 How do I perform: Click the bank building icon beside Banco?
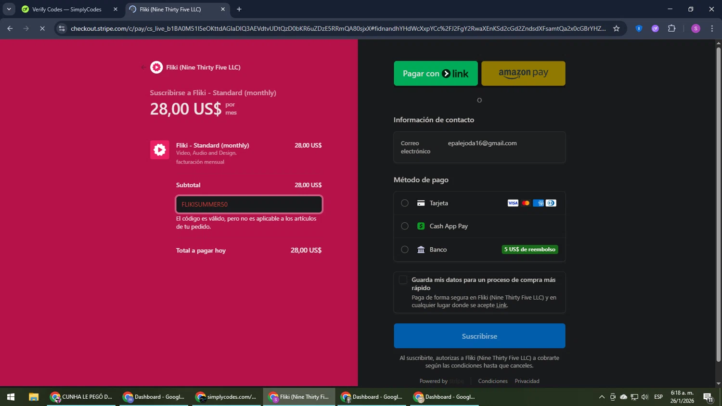coord(421,250)
